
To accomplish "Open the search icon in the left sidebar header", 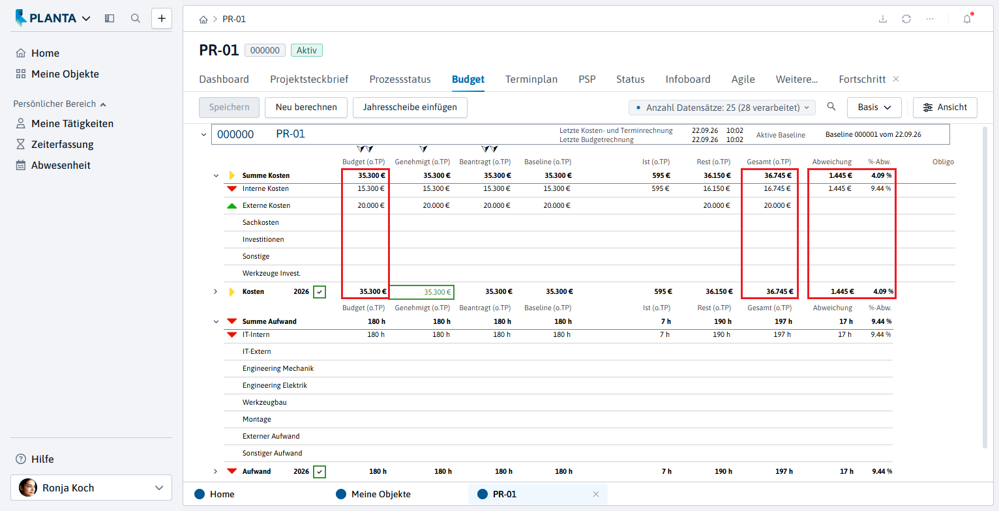I will (136, 18).
